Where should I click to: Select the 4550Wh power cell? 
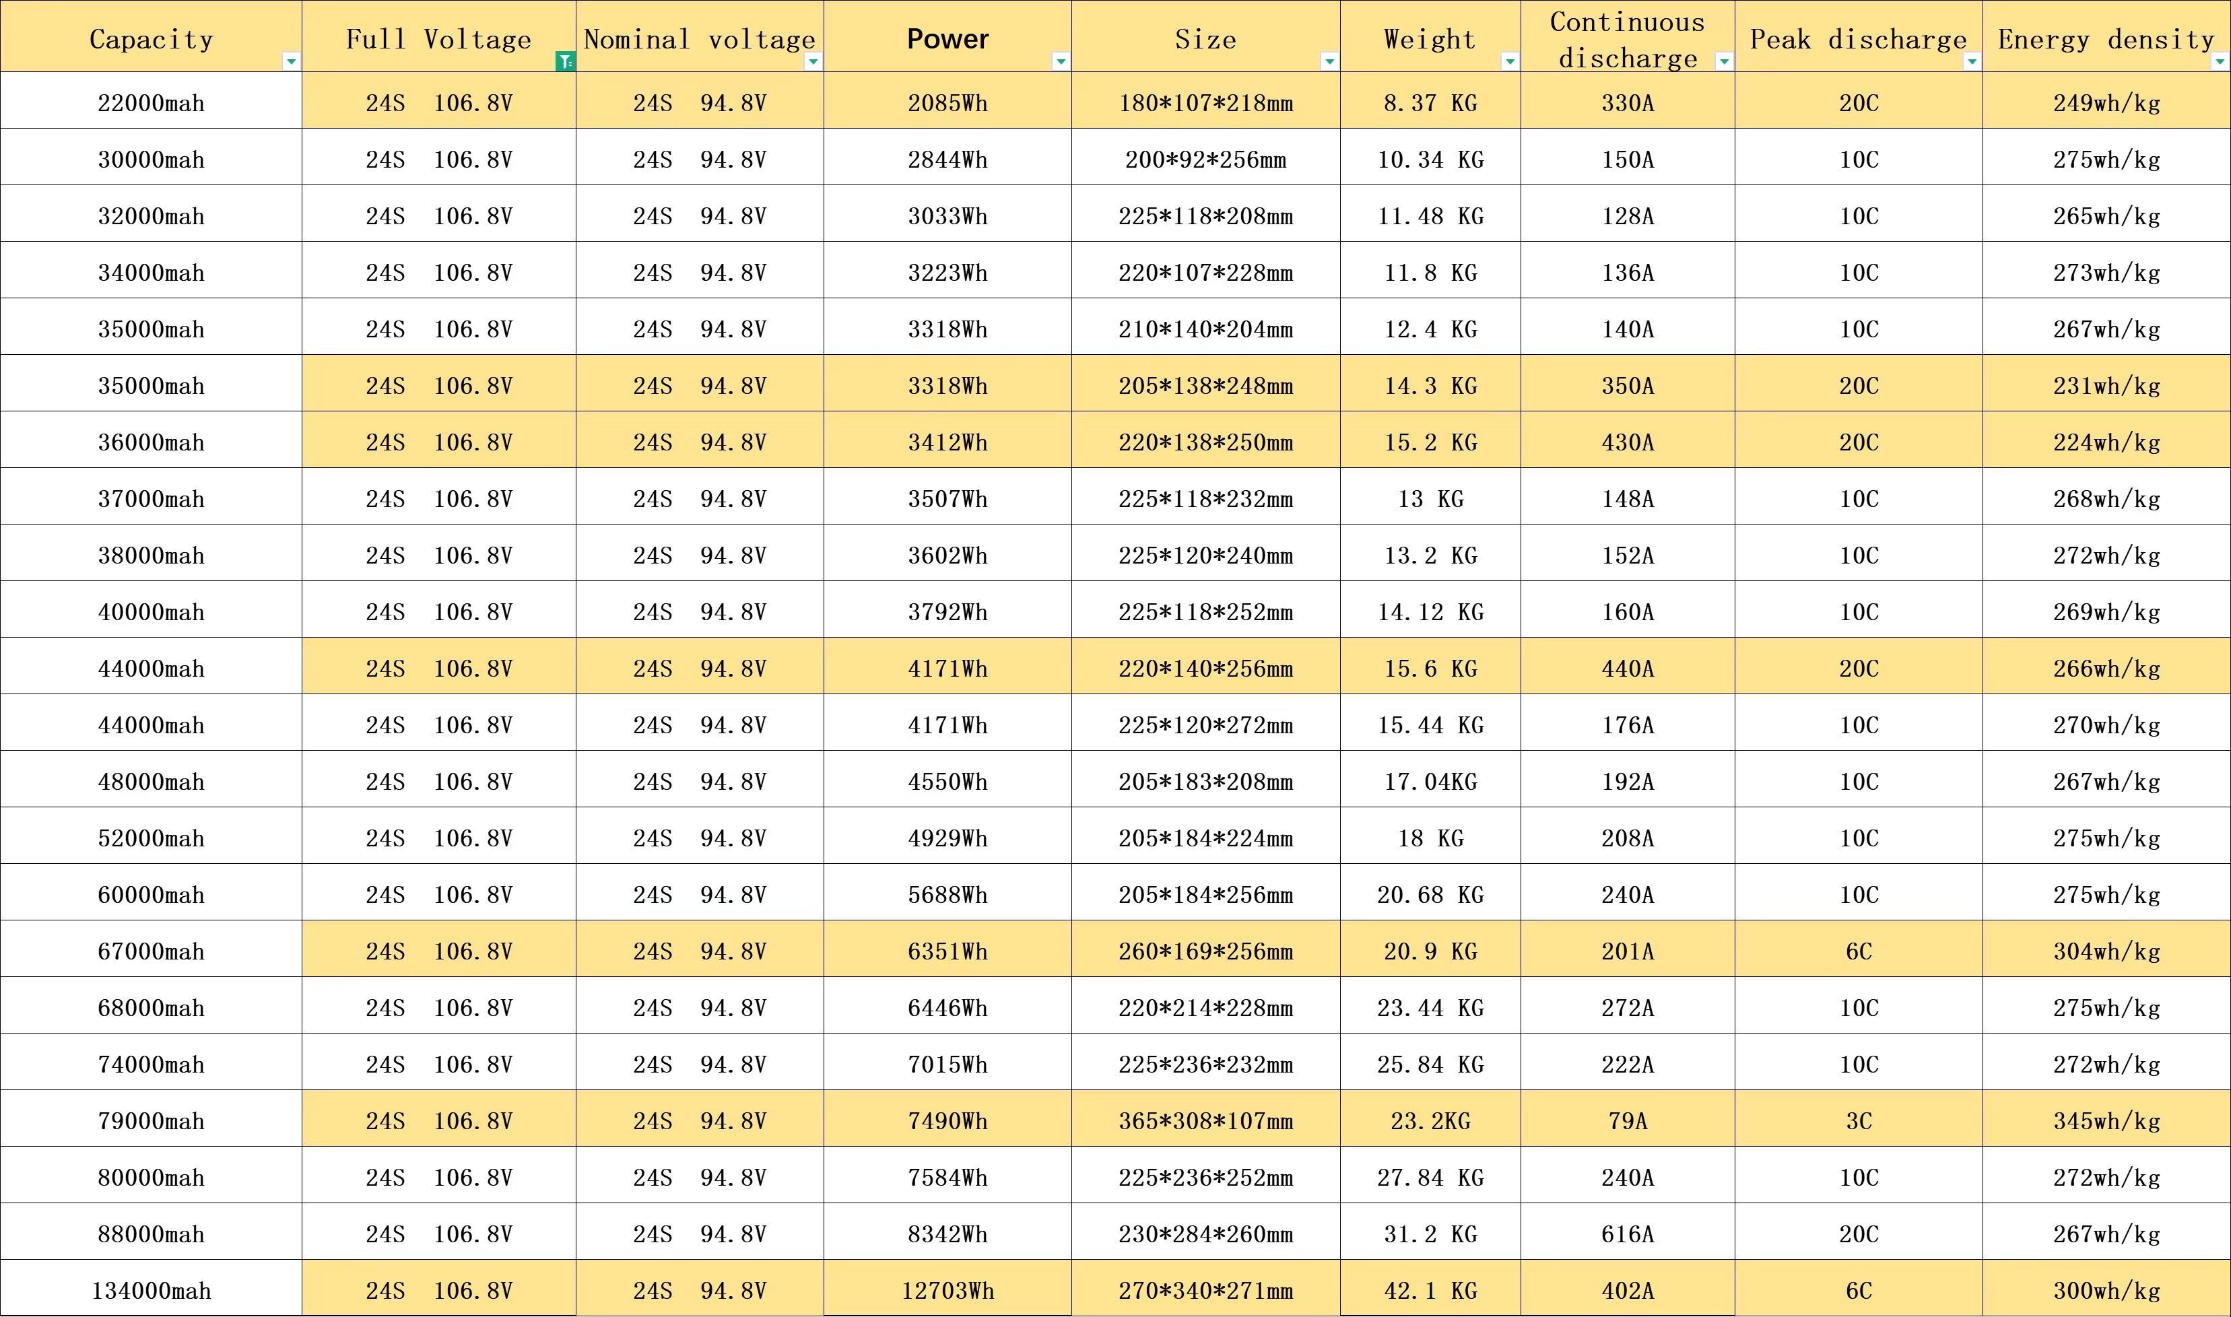pos(947,780)
